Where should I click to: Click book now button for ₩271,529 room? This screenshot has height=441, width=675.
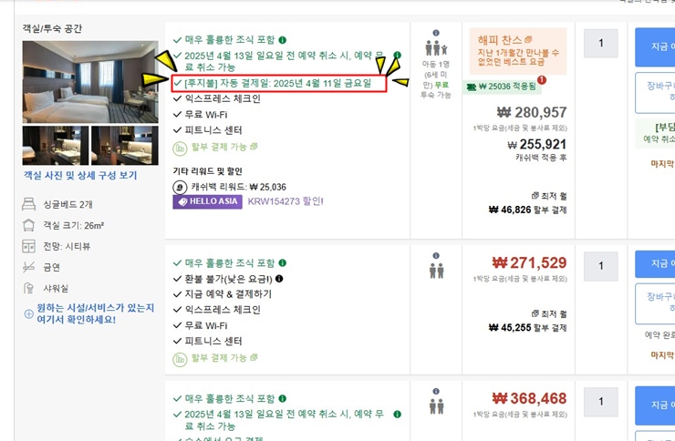(x=655, y=264)
